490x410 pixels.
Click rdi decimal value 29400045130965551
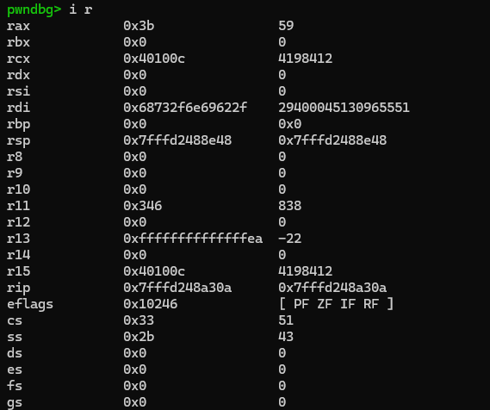click(x=344, y=108)
